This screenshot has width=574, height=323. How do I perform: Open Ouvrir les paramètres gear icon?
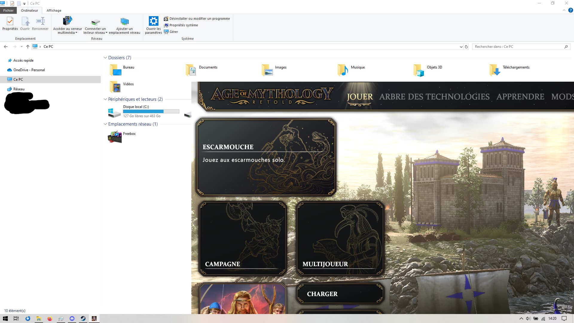pyautogui.click(x=153, y=21)
